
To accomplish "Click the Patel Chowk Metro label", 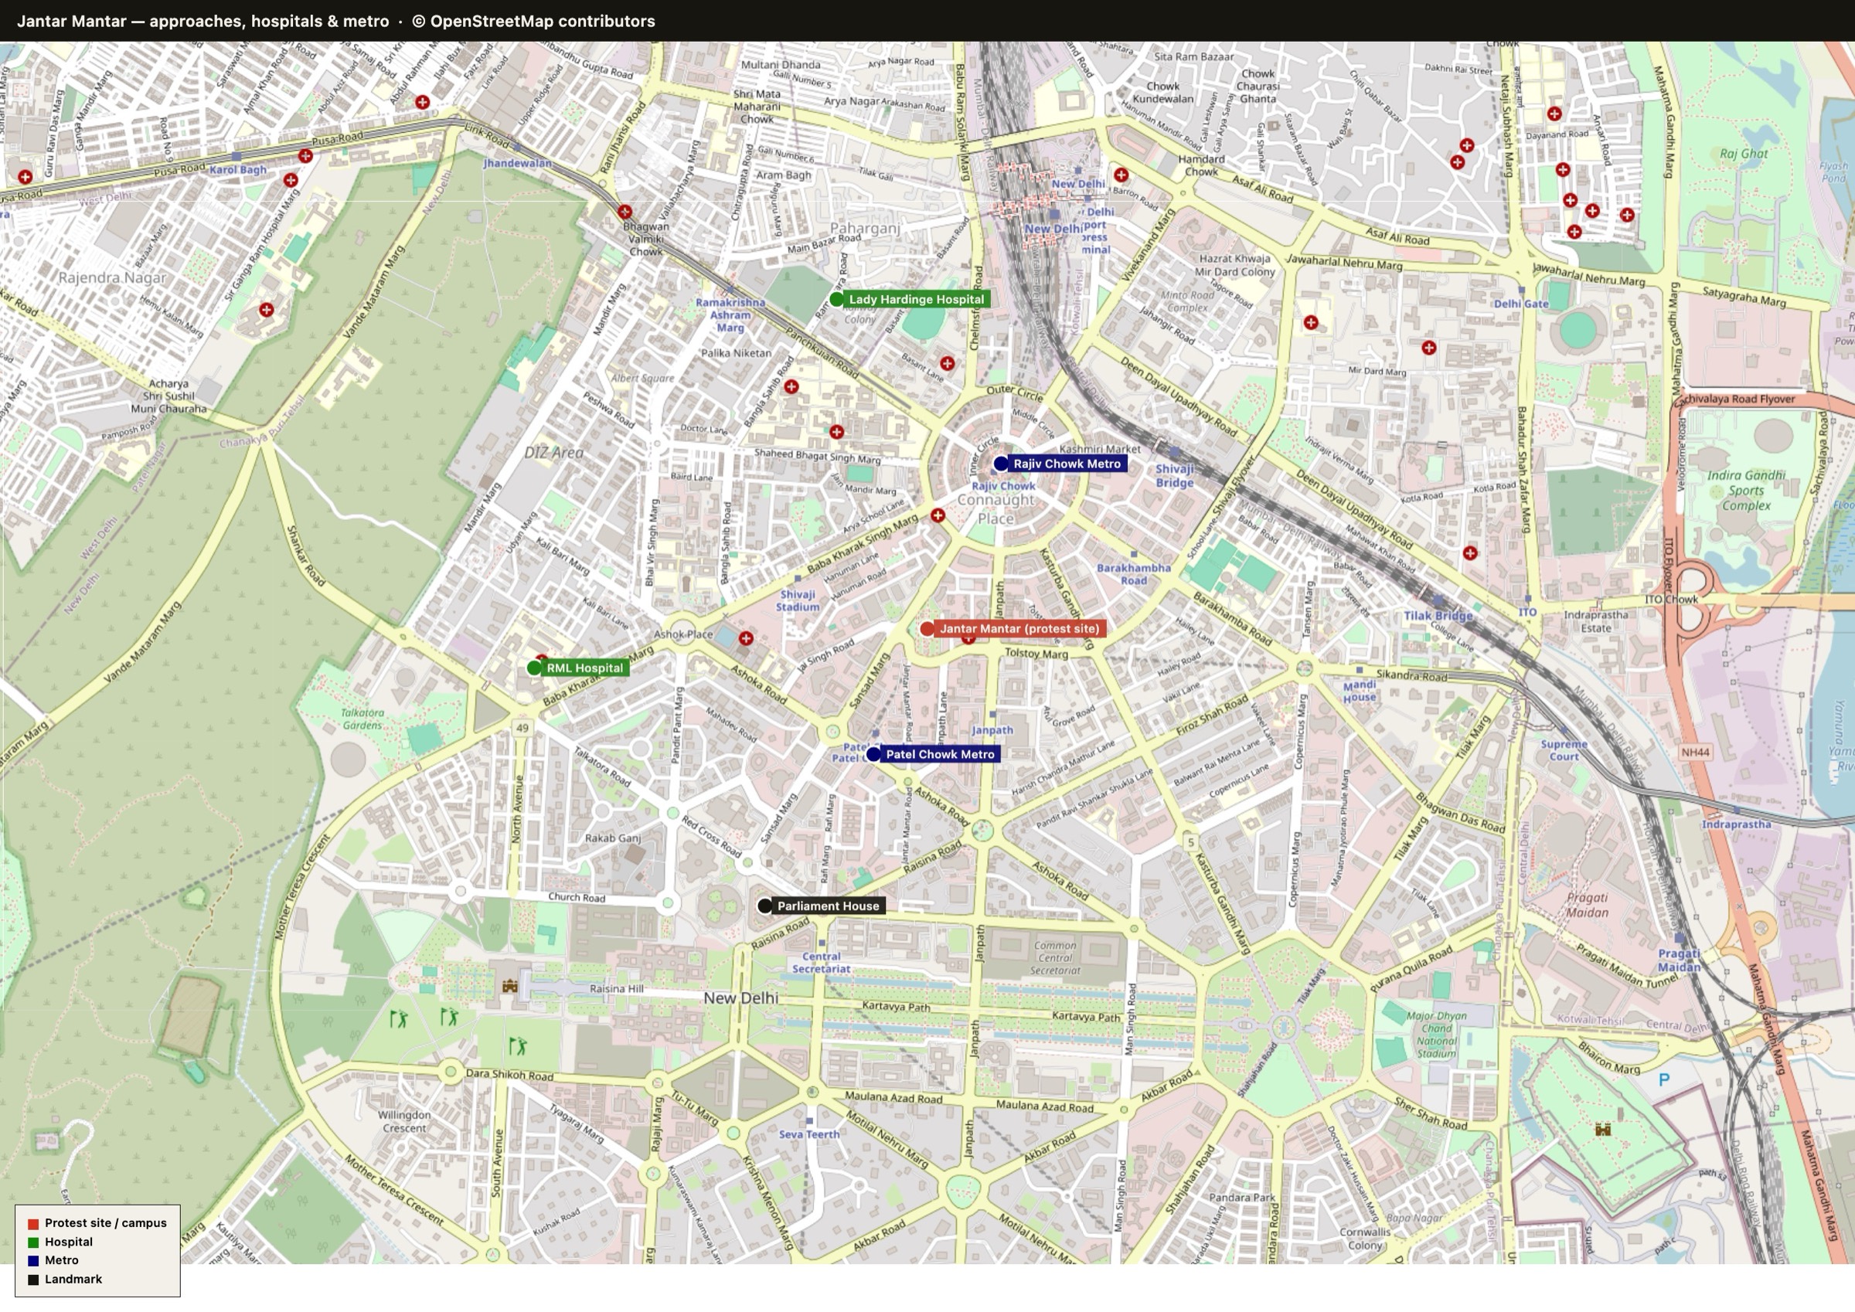I will (941, 755).
